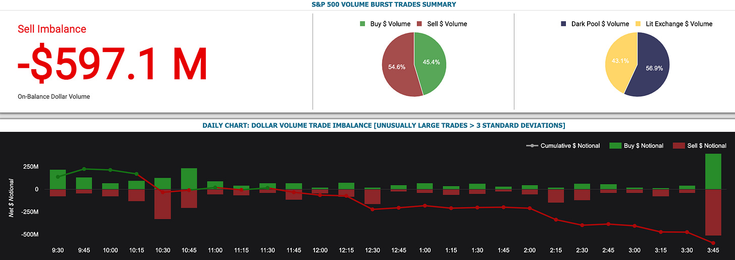
Task: Click the On-Balance Dollar Volume label
Action: coord(54,96)
